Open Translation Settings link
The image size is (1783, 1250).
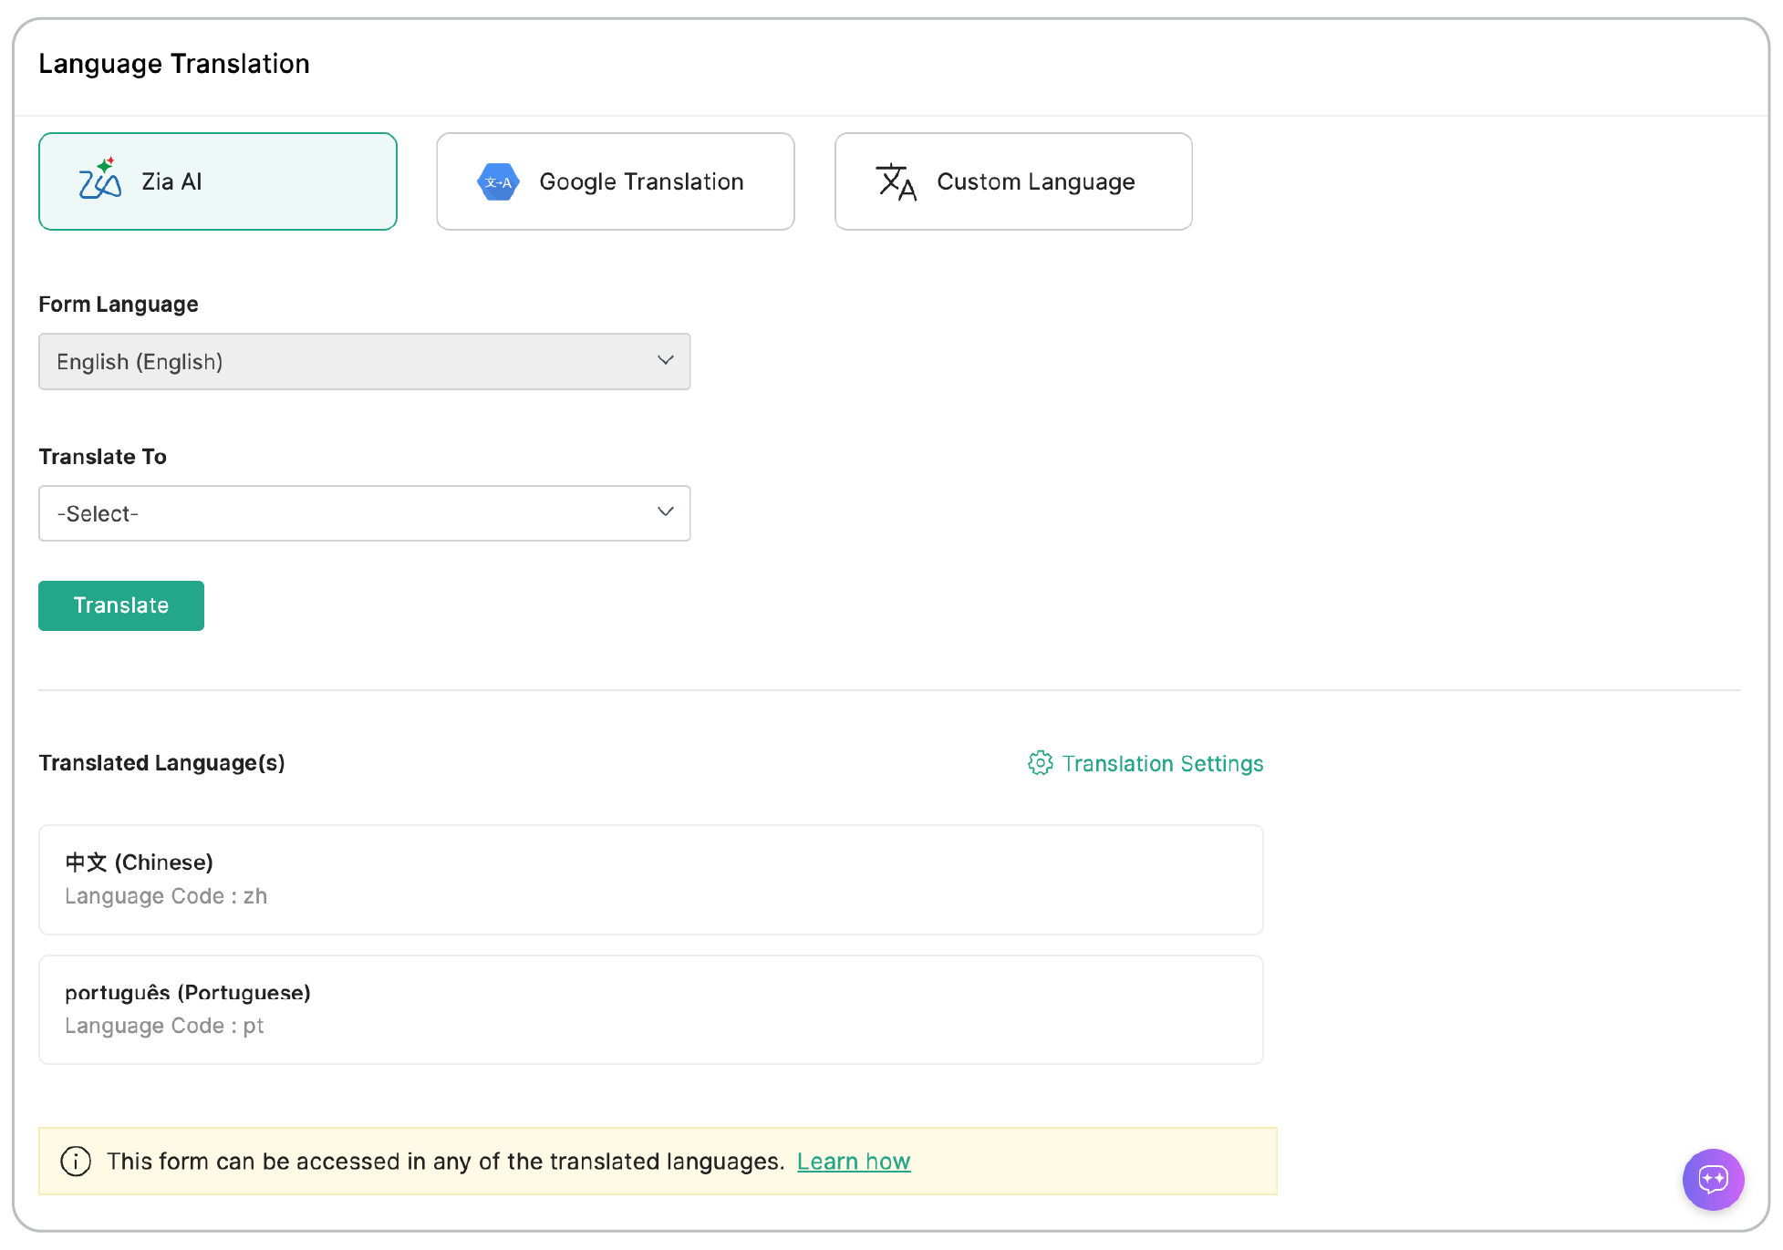coord(1145,763)
